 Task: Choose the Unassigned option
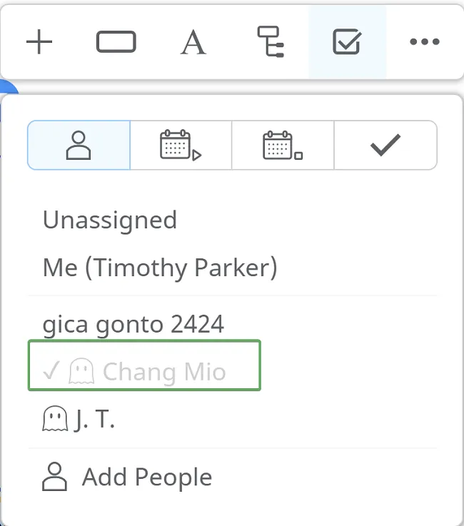tap(110, 220)
